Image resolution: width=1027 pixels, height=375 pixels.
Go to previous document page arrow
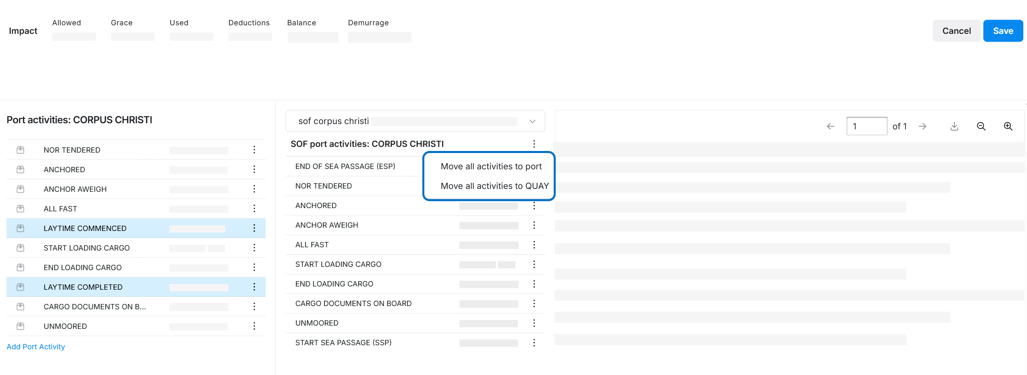(x=831, y=126)
